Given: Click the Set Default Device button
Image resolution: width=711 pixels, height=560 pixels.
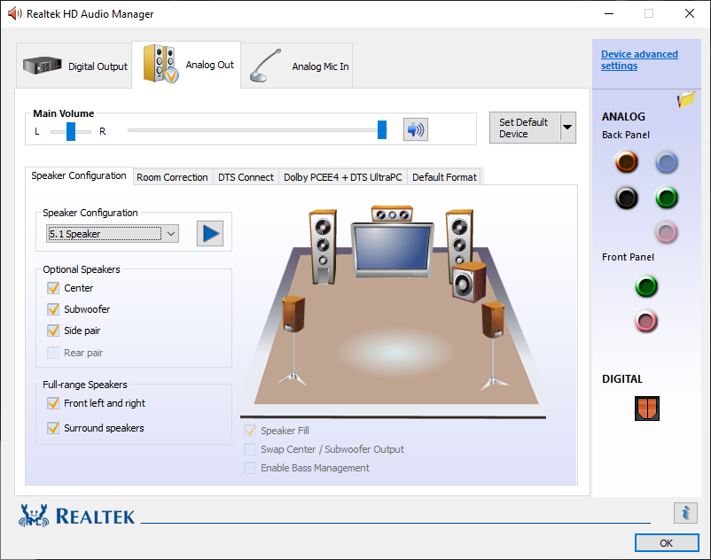Looking at the screenshot, I should point(525,128).
